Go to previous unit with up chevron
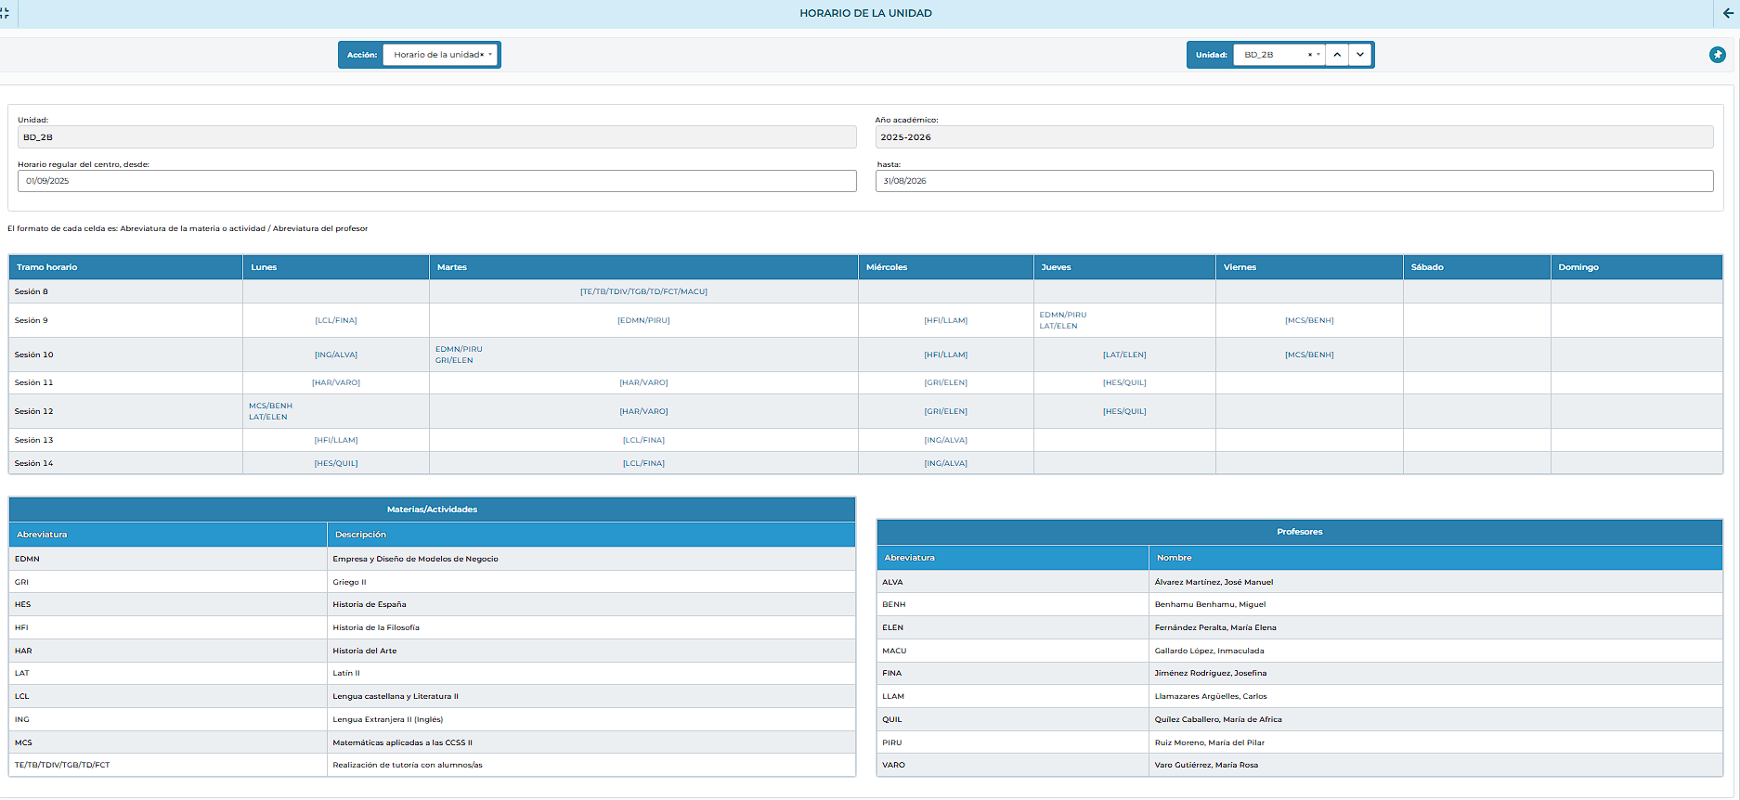This screenshot has height=800, width=1740. 1337,55
